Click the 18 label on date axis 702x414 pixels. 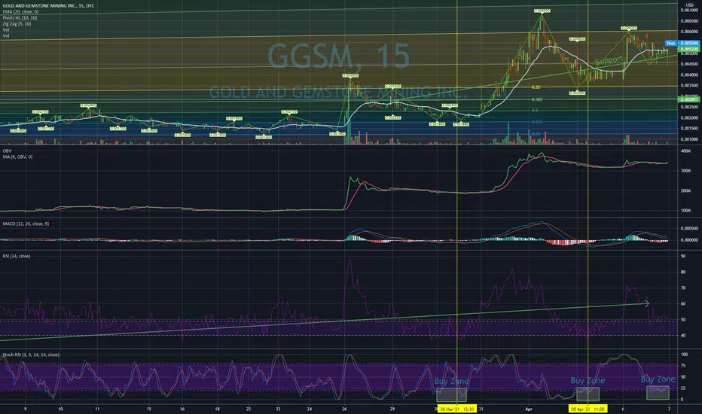[217, 409]
